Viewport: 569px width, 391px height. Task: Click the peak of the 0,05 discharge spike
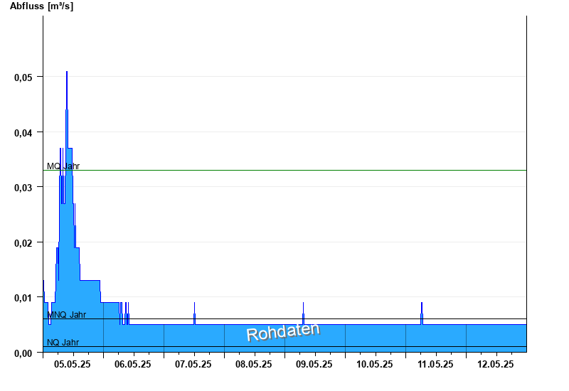[67, 73]
